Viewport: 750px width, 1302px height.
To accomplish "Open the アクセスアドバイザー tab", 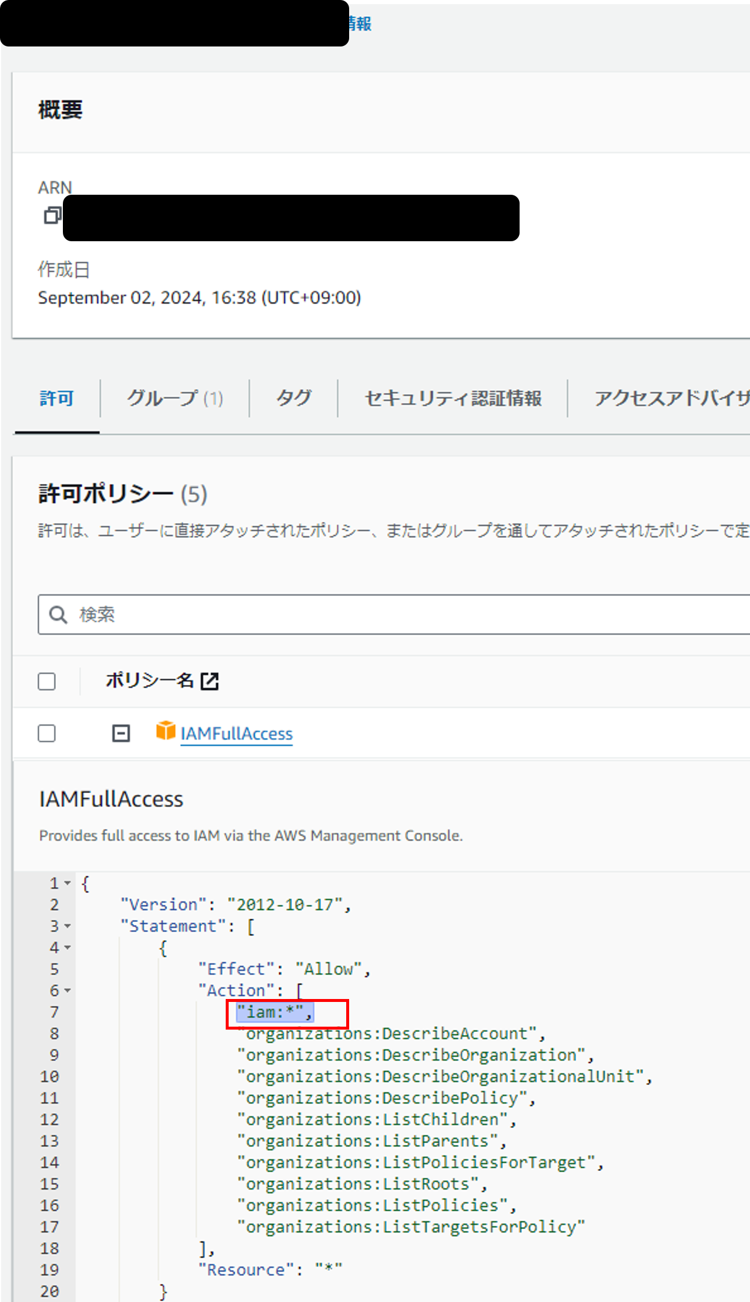I will click(x=672, y=398).
